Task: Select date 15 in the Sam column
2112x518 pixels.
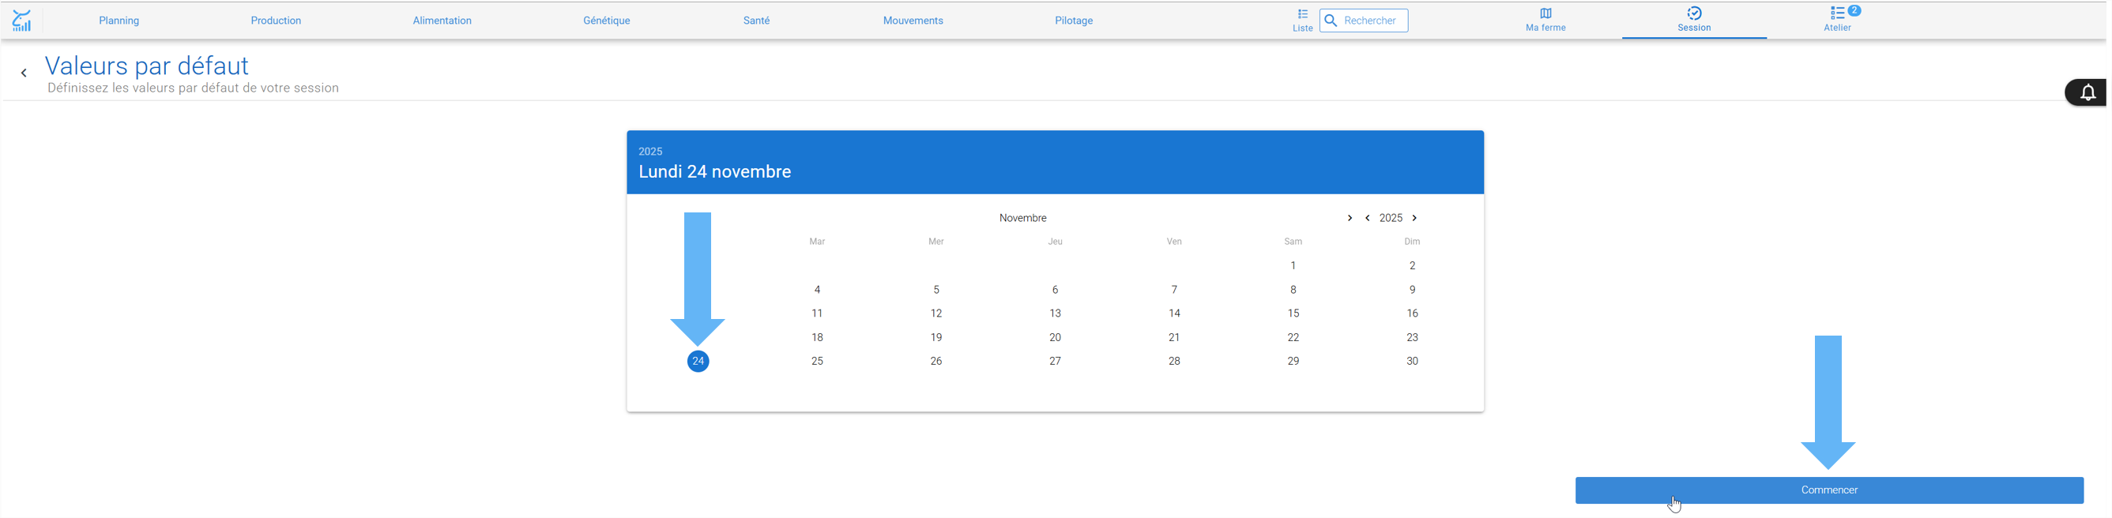Action: coord(1293,313)
